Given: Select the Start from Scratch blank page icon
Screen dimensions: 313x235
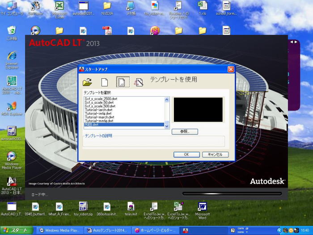Looking at the screenshot, I should [104, 82].
